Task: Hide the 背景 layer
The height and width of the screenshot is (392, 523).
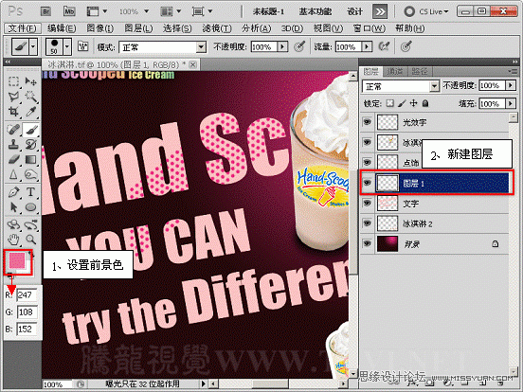Action: 367,243
